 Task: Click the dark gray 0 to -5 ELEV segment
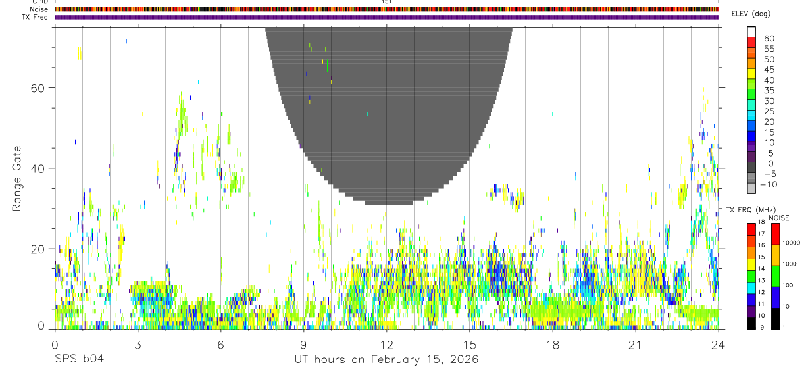click(751, 168)
